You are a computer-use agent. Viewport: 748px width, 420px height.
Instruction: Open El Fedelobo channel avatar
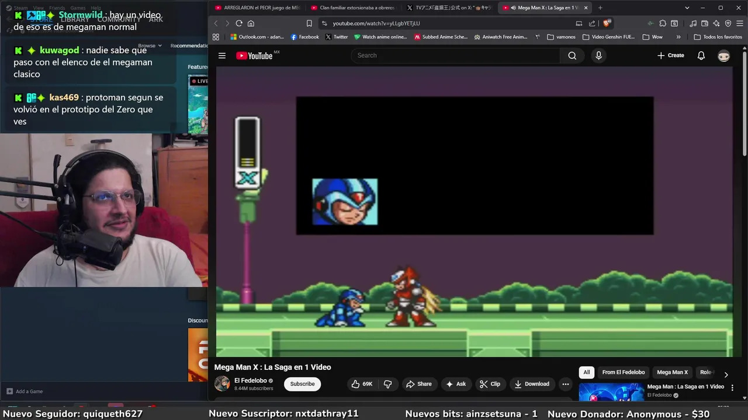coord(222,383)
